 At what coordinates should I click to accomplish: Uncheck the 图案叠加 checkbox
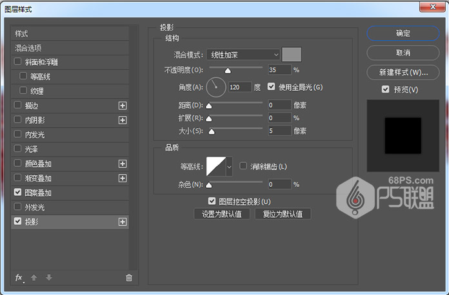18,193
